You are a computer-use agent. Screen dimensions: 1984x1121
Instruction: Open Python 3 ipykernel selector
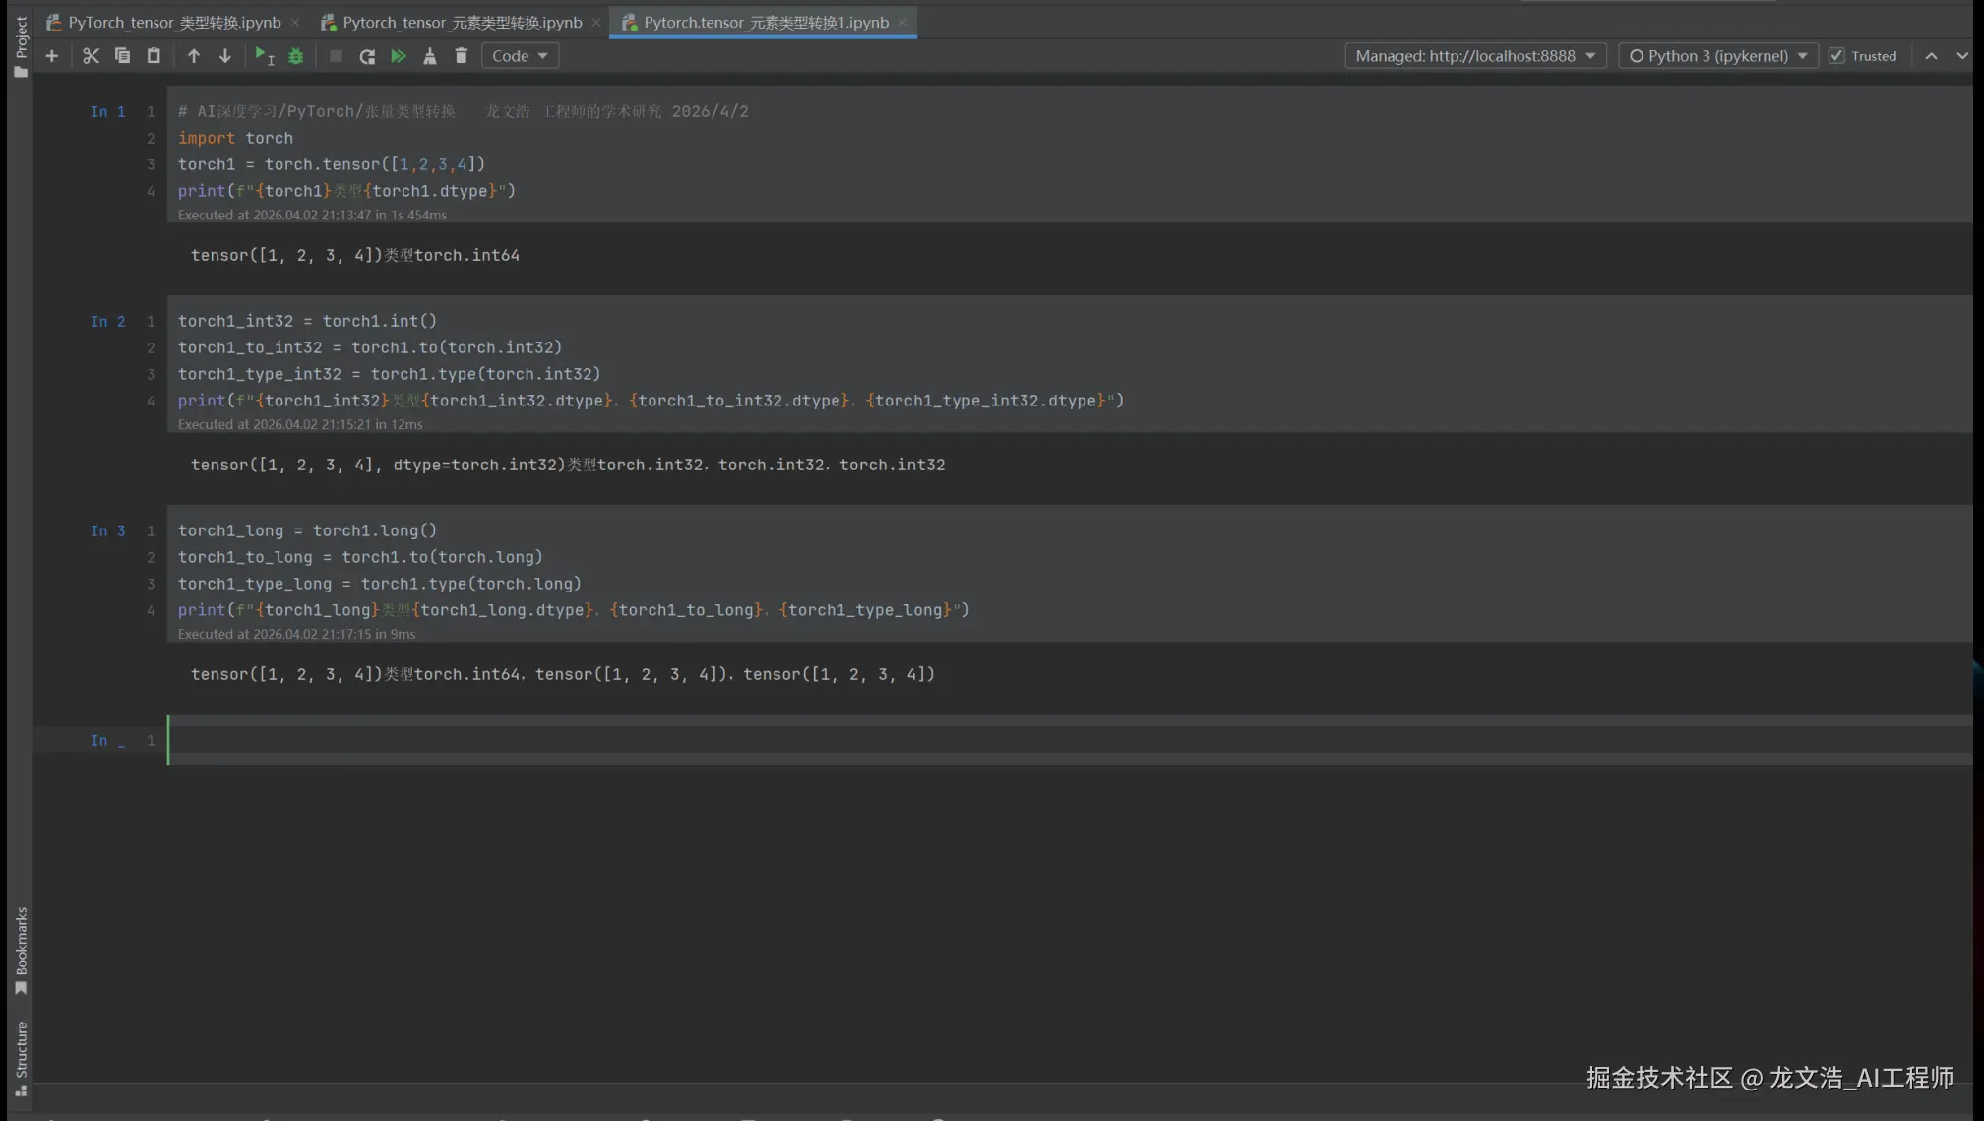[1717, 56]
